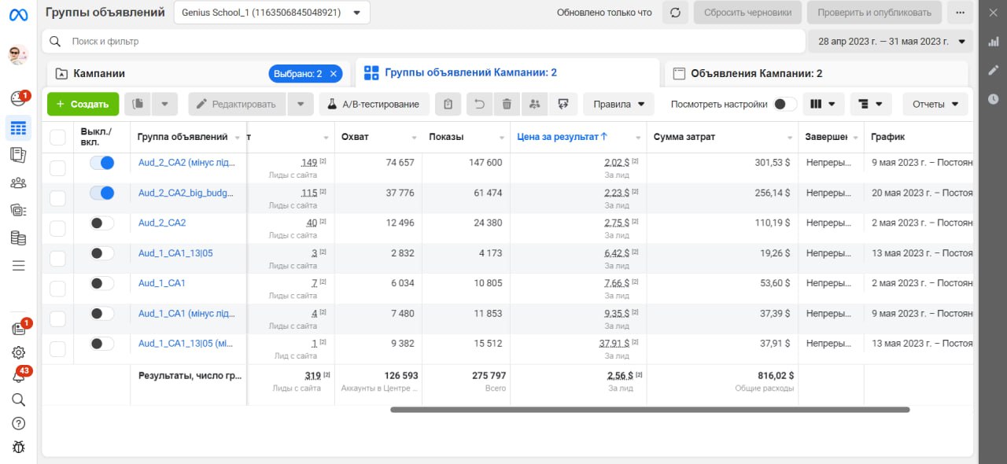Open the campaigns table grid icon
Image resolution: width=1007 pixels, height=464 pixels.
(x=18, y=127)
